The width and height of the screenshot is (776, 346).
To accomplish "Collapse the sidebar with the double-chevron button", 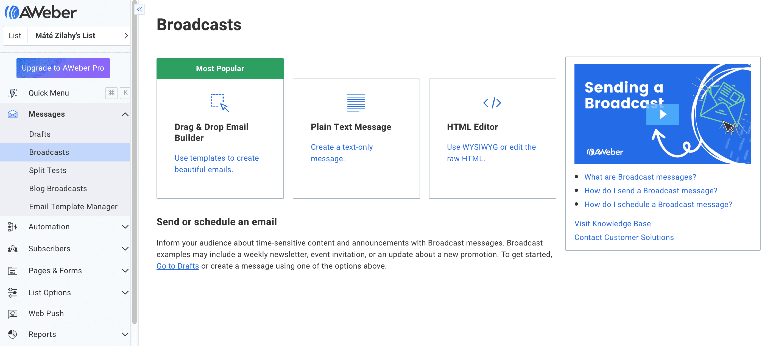I will 139,9.
